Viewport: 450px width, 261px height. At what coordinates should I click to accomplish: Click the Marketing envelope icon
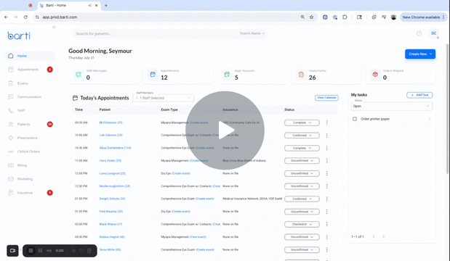[11, 179]
